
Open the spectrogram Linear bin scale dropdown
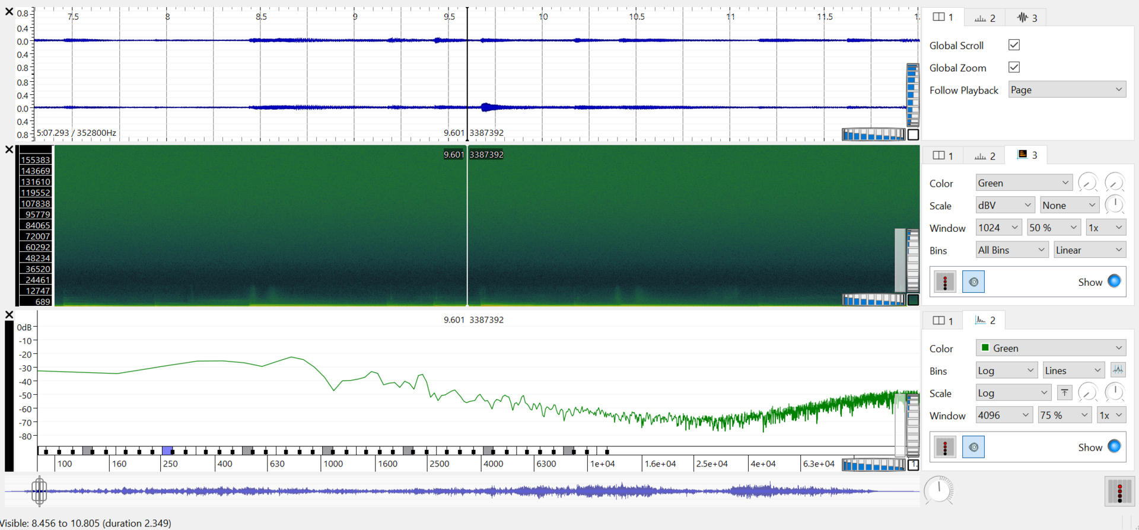coord(1089,250)
